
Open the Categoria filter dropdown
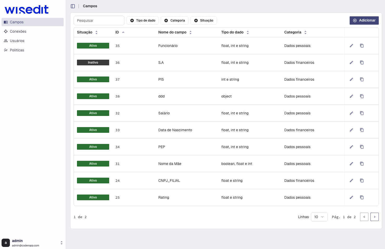[174, 20]
